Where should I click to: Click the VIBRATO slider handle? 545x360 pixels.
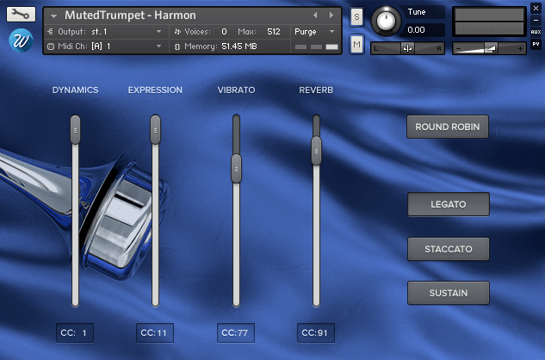pos(237,169)
